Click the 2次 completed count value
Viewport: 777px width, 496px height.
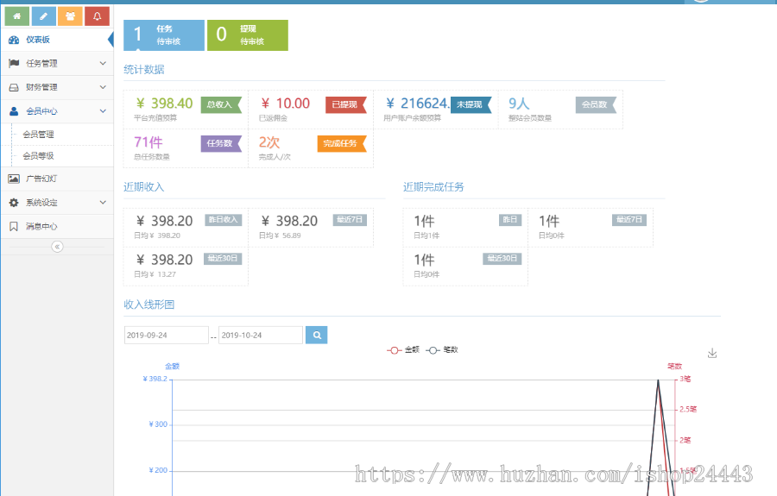269,142
